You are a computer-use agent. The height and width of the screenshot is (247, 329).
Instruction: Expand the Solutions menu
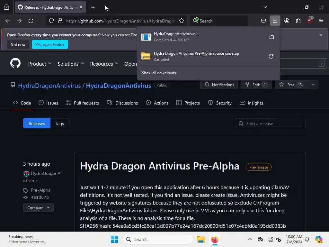click(x=71, y=64)
